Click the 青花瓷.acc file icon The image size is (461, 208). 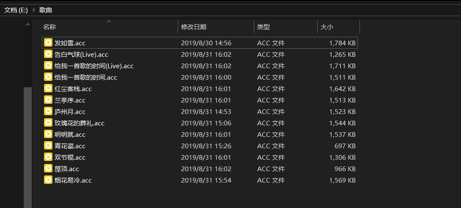(x=48, y=146)
